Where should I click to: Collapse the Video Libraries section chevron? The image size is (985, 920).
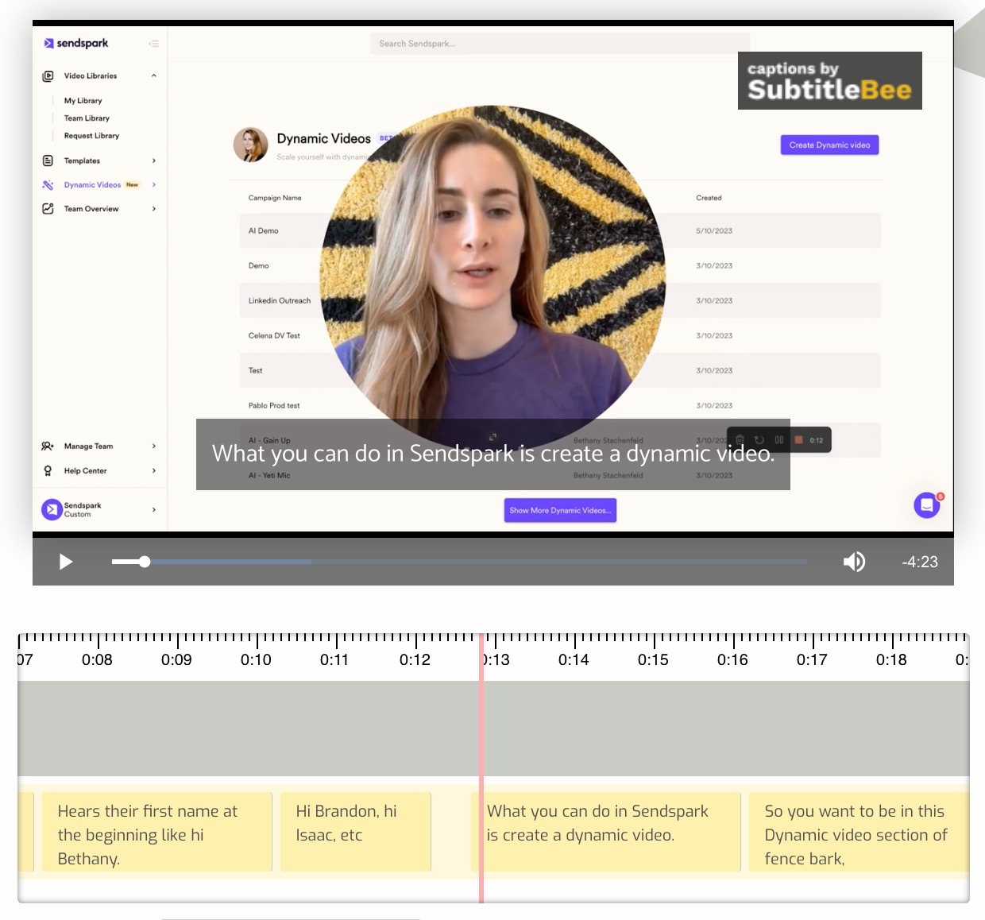pos(153,76)
